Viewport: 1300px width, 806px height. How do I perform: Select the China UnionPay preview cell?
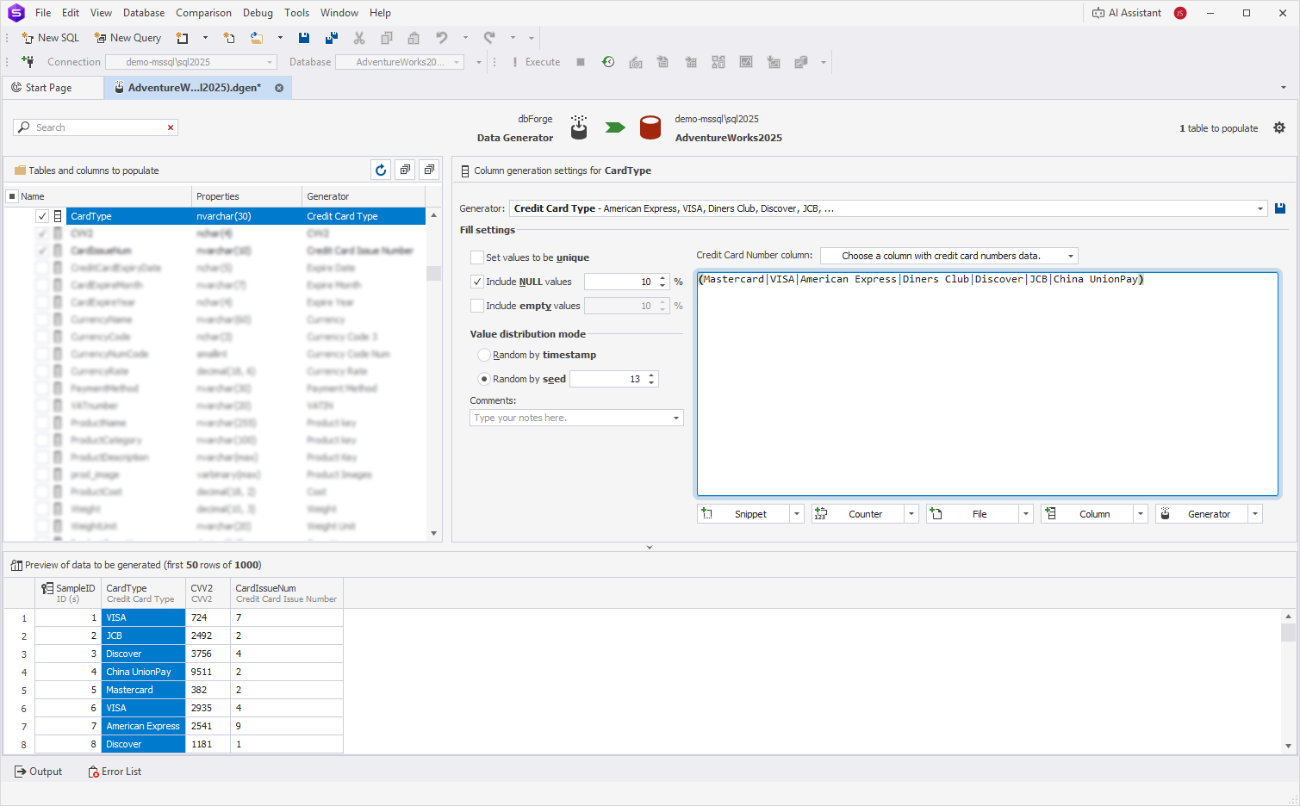tap(143, 672)
